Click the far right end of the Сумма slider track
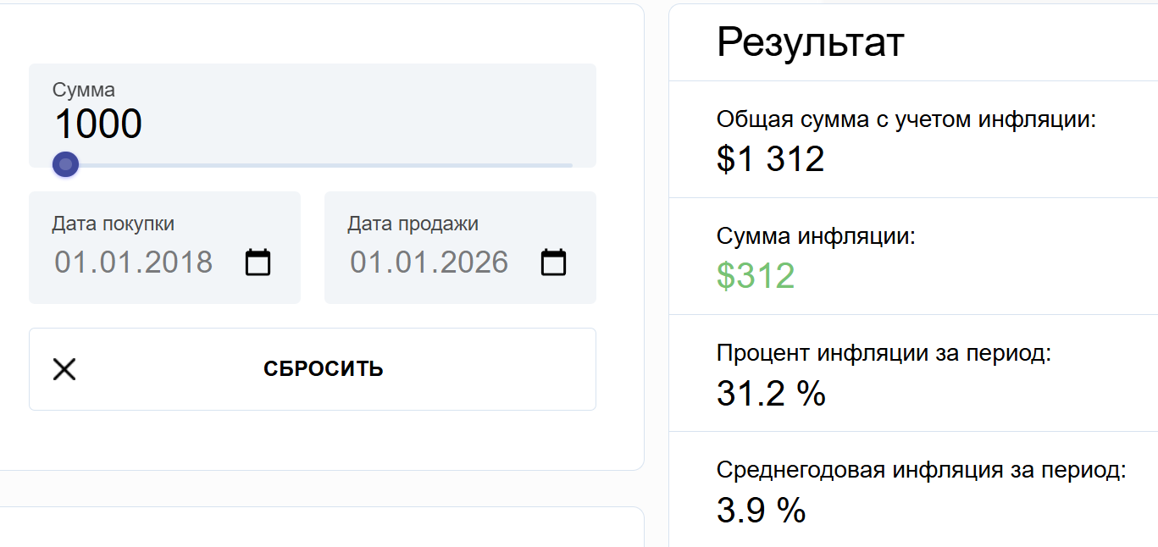Image resolution: width=1158 pixels, height=547 pixels. point(570,165)
